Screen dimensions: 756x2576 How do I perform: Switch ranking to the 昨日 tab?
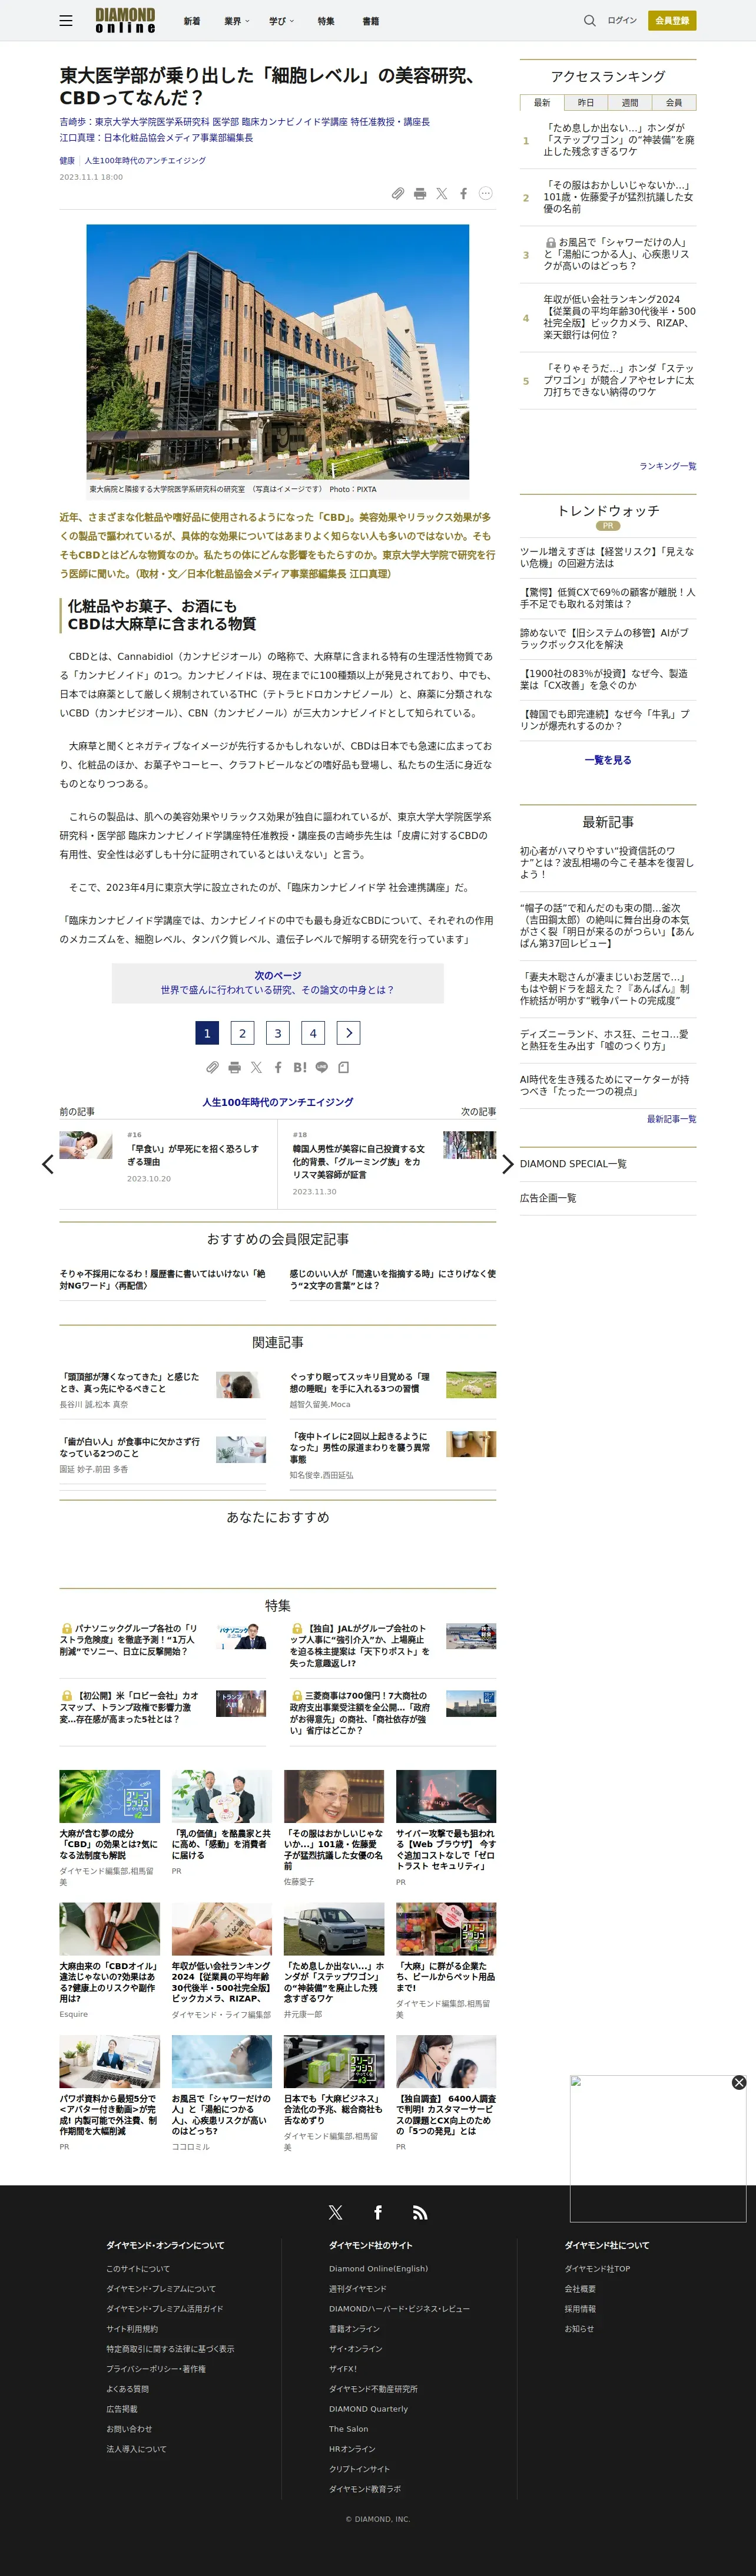tap(586, 103)
